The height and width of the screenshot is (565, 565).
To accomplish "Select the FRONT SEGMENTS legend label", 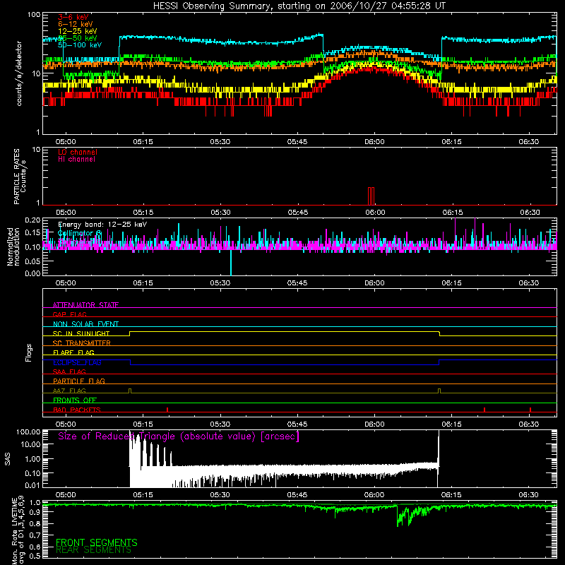I will [x=97, y=542].
